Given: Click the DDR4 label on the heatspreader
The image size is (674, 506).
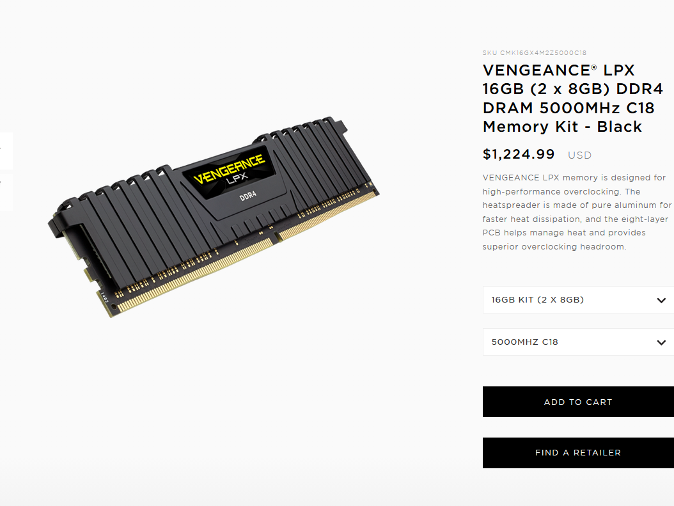Looking at the screenshot, I should [248, 196].
